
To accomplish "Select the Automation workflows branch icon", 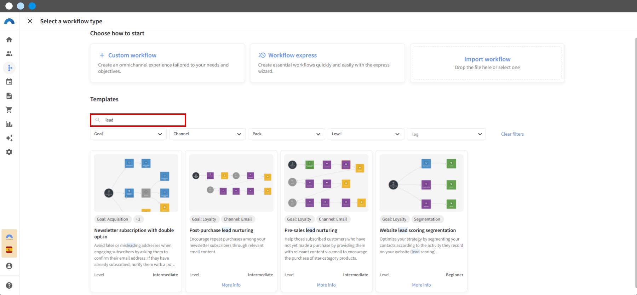I will [9, 68].
